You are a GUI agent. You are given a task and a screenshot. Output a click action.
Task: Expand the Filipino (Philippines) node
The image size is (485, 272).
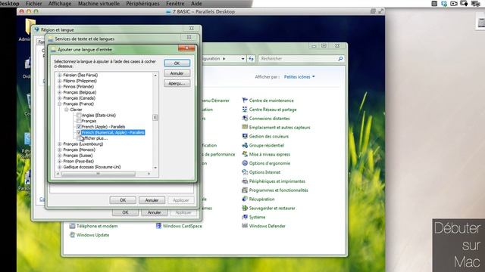tap(59, 81)
